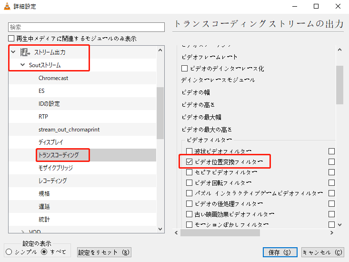Viewport: 349px width, 262px height.
Task: Tick right-column checkbox beside パズル filter row
Action: (332, 193)
